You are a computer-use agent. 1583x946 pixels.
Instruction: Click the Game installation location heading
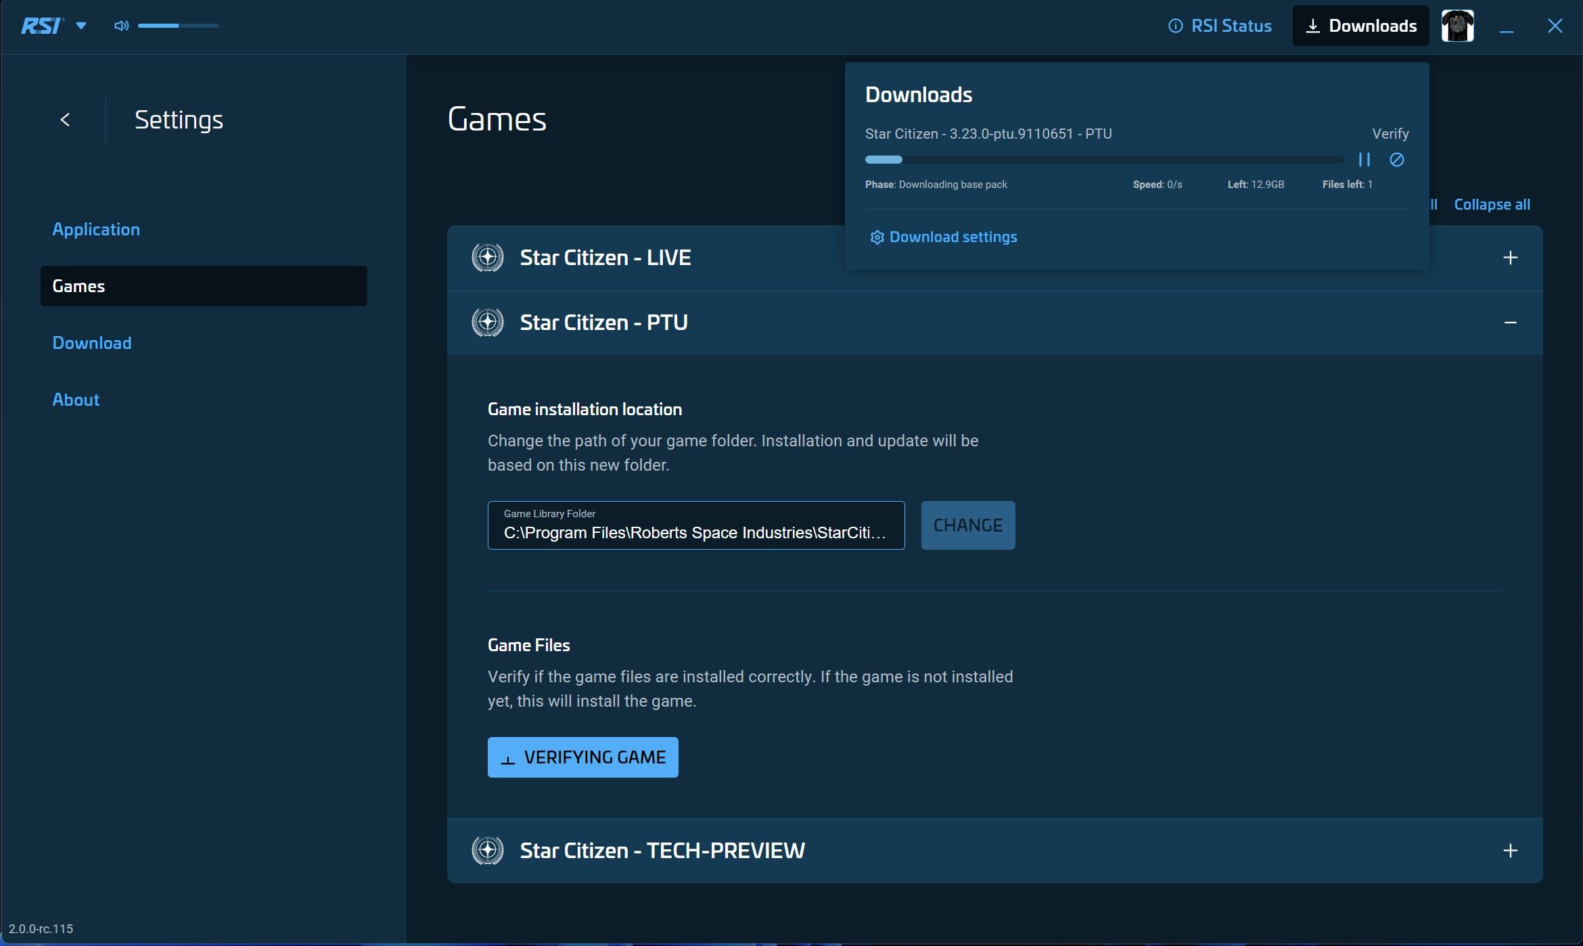point(584,409)
